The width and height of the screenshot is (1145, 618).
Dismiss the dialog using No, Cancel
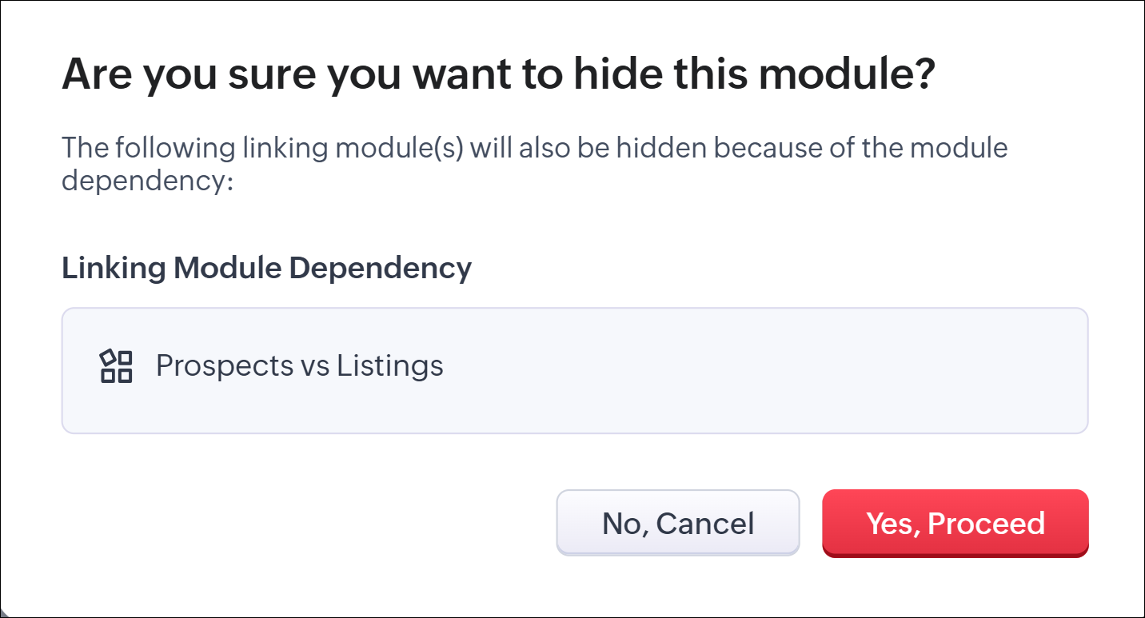click(677, 523)
